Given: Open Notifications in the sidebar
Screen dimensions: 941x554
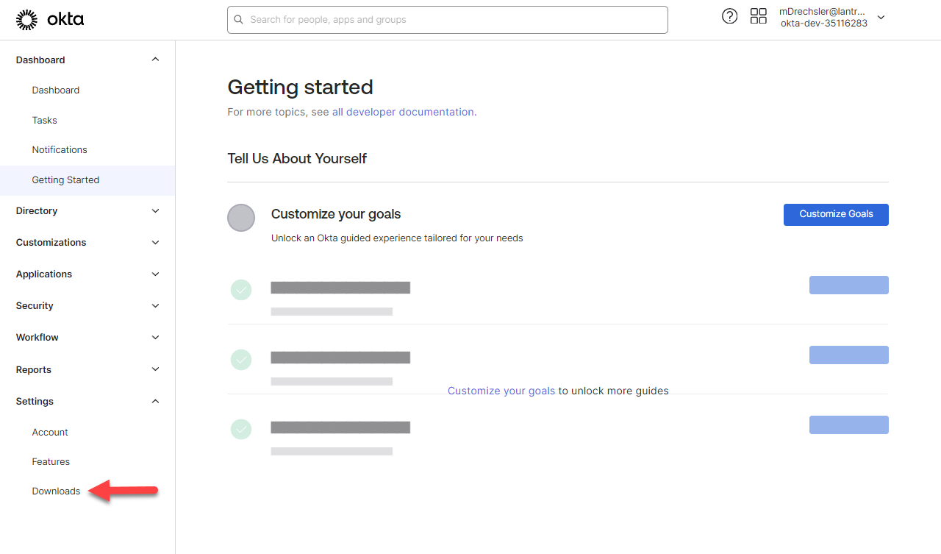Looking at the screenshot, I should 60,150.
